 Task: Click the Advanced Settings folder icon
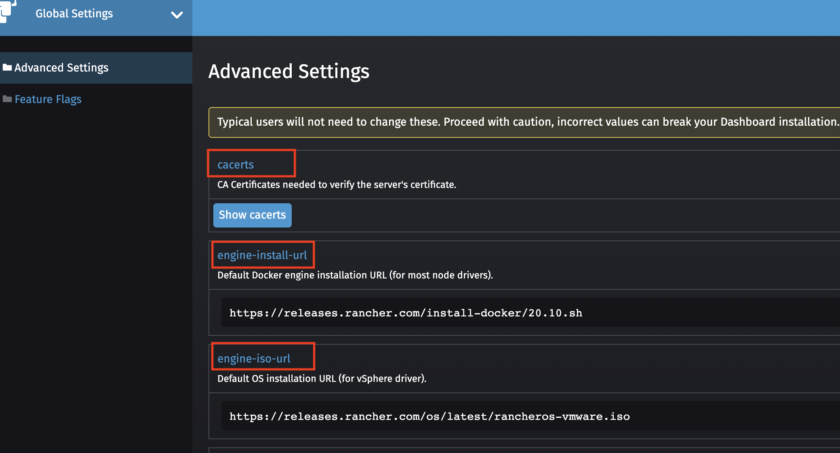tap(7, 67)
